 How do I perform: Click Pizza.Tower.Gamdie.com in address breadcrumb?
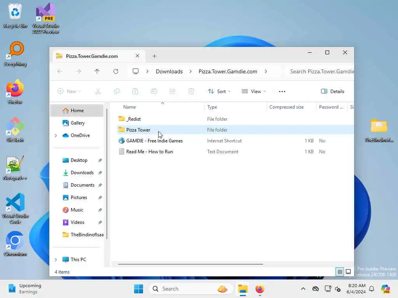click(228, 71)
